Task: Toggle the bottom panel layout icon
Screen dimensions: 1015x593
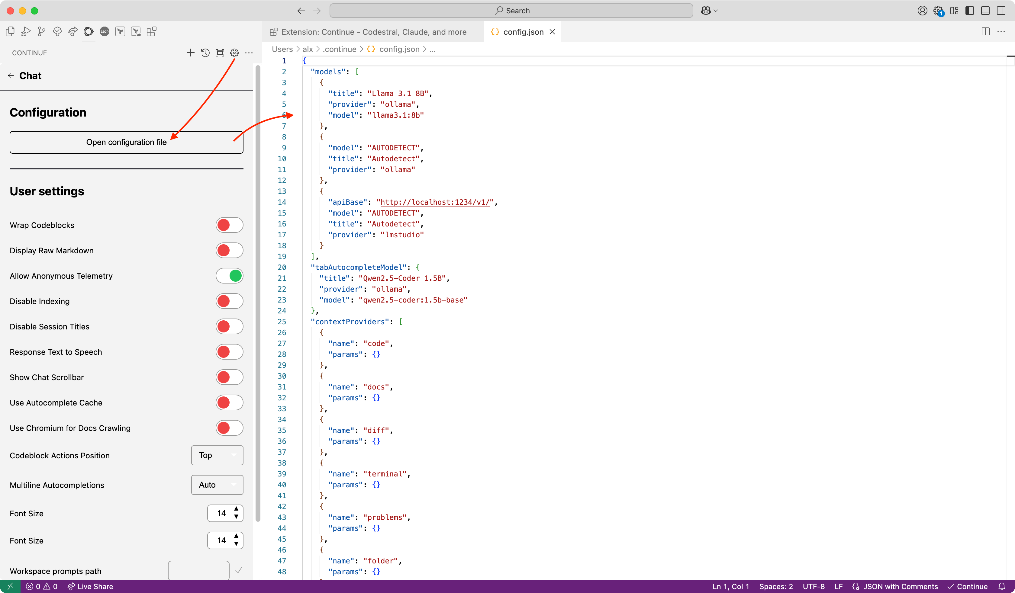Action: pyautogui.click(x=985, y=11)
